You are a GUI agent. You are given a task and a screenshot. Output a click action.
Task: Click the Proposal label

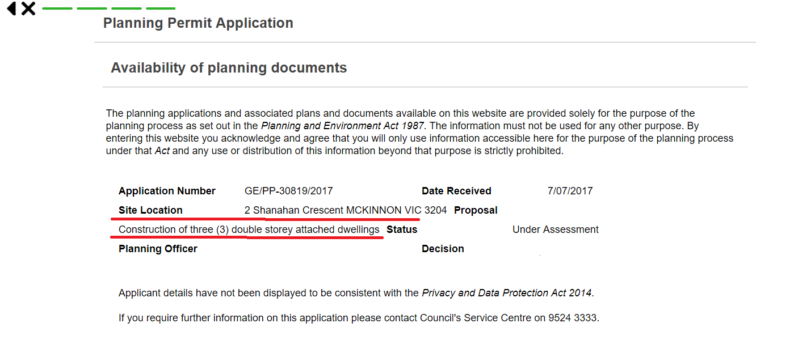[x=476, y=210]
